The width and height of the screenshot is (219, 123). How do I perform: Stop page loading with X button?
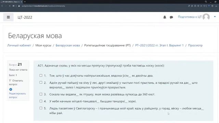[10, 6]
